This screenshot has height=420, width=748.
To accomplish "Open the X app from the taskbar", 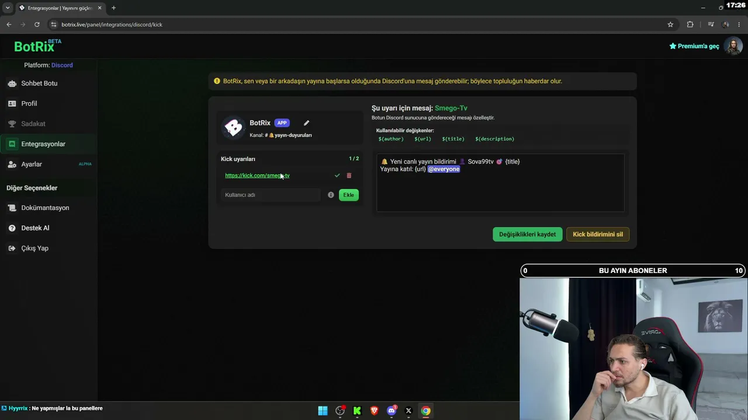I will pos(408,411).
